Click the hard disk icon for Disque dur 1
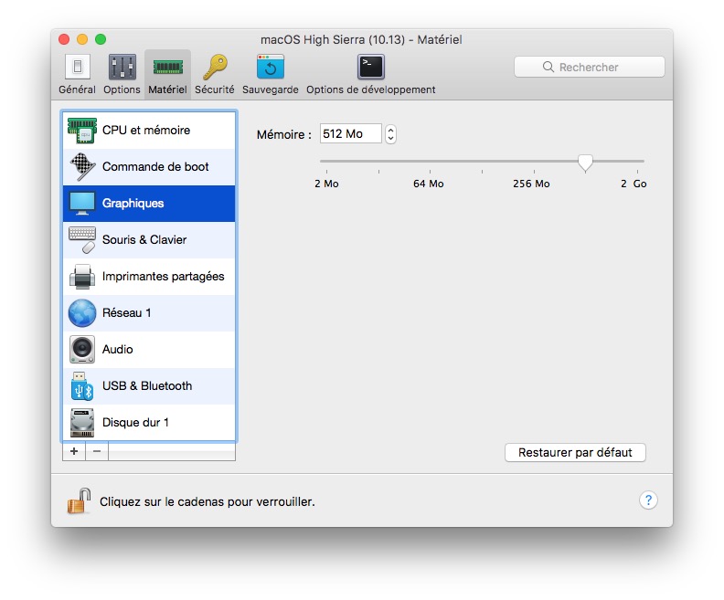This screenshot has height=600, width=724. point(82,423)
